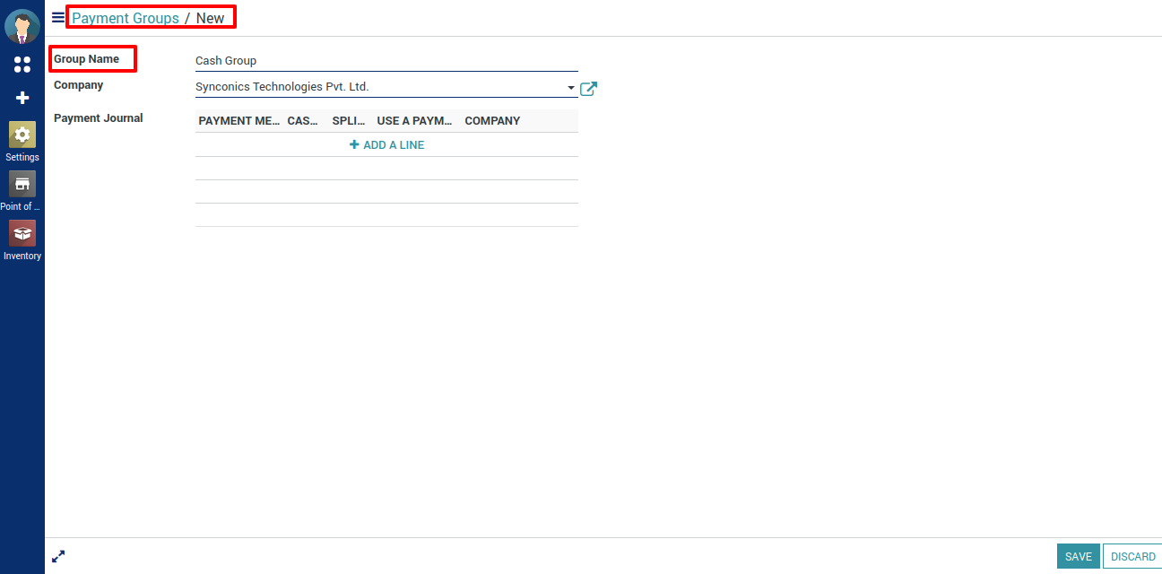
Task: Click the Payment Method column header
Action: pos(238,121)
